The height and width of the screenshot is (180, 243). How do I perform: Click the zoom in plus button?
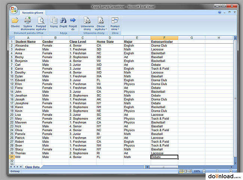click(231, 171)
